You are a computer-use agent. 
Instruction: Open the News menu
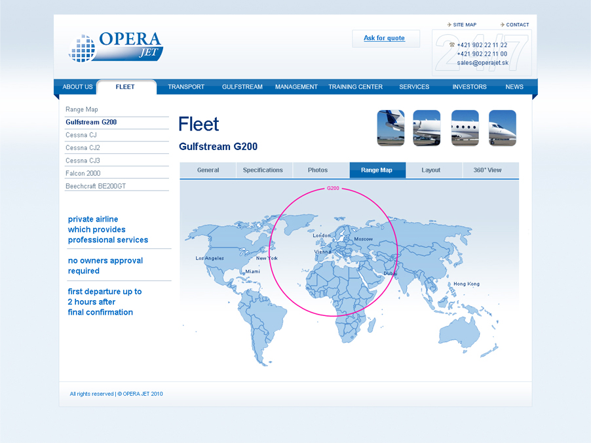tap(514, 87)
